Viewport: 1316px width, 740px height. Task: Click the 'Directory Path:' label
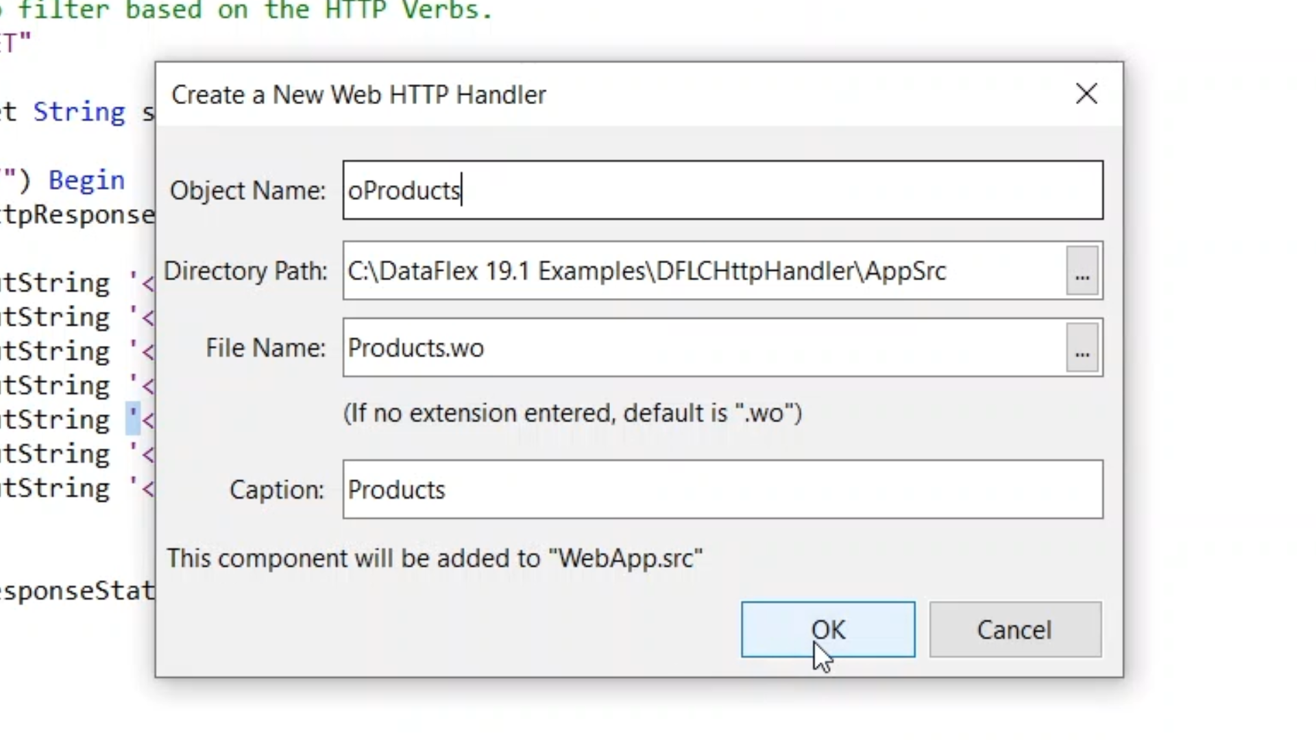pyautogui.click(x=245, y=271)
